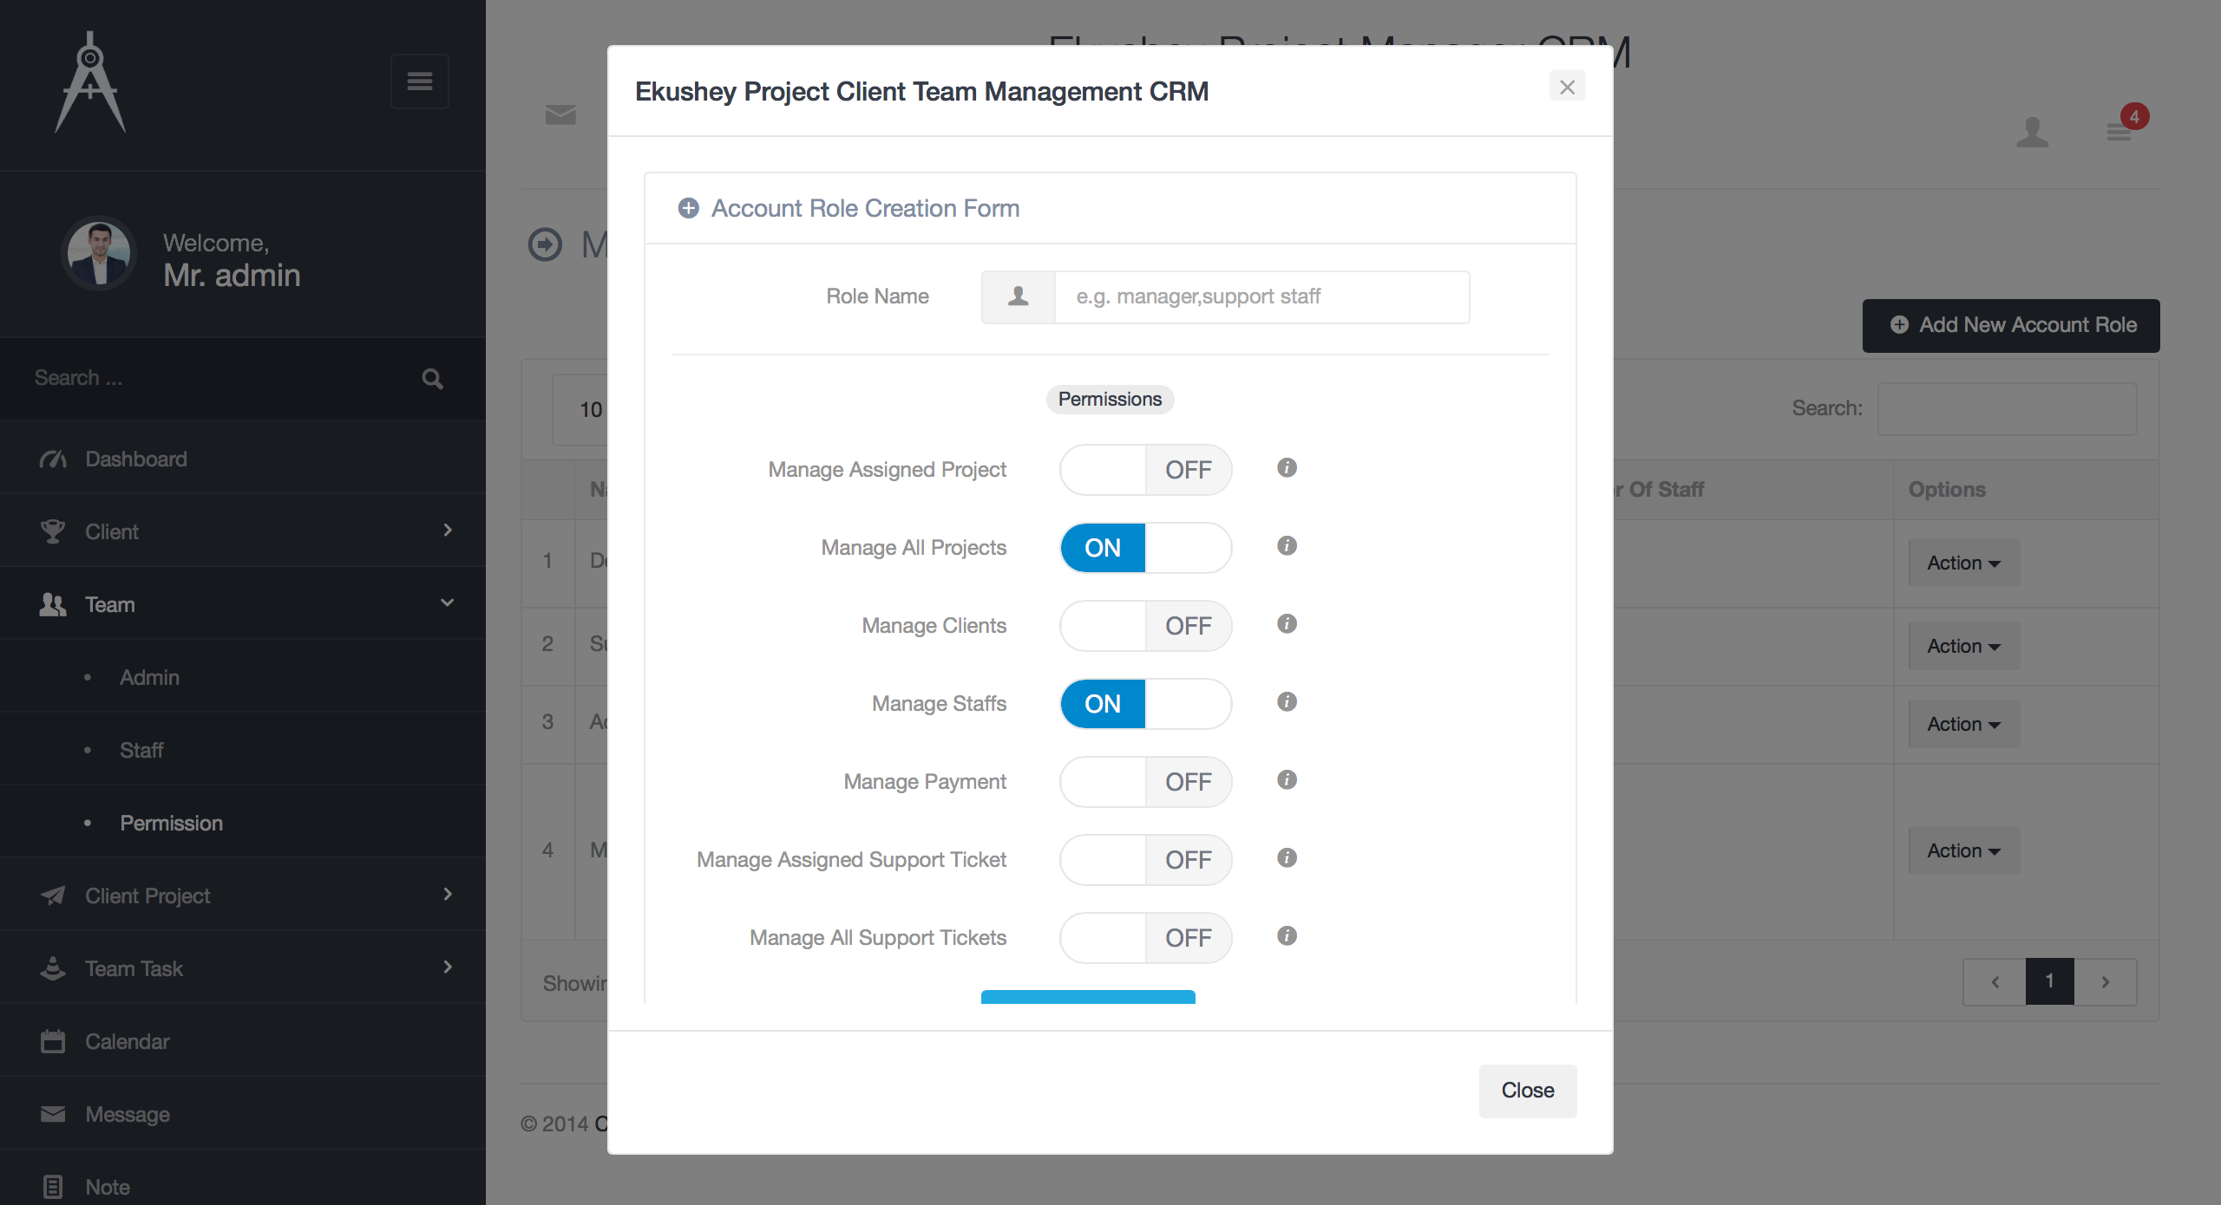Click the notifications icon with red badge

pyautogui.click(x=2119, y=132)
